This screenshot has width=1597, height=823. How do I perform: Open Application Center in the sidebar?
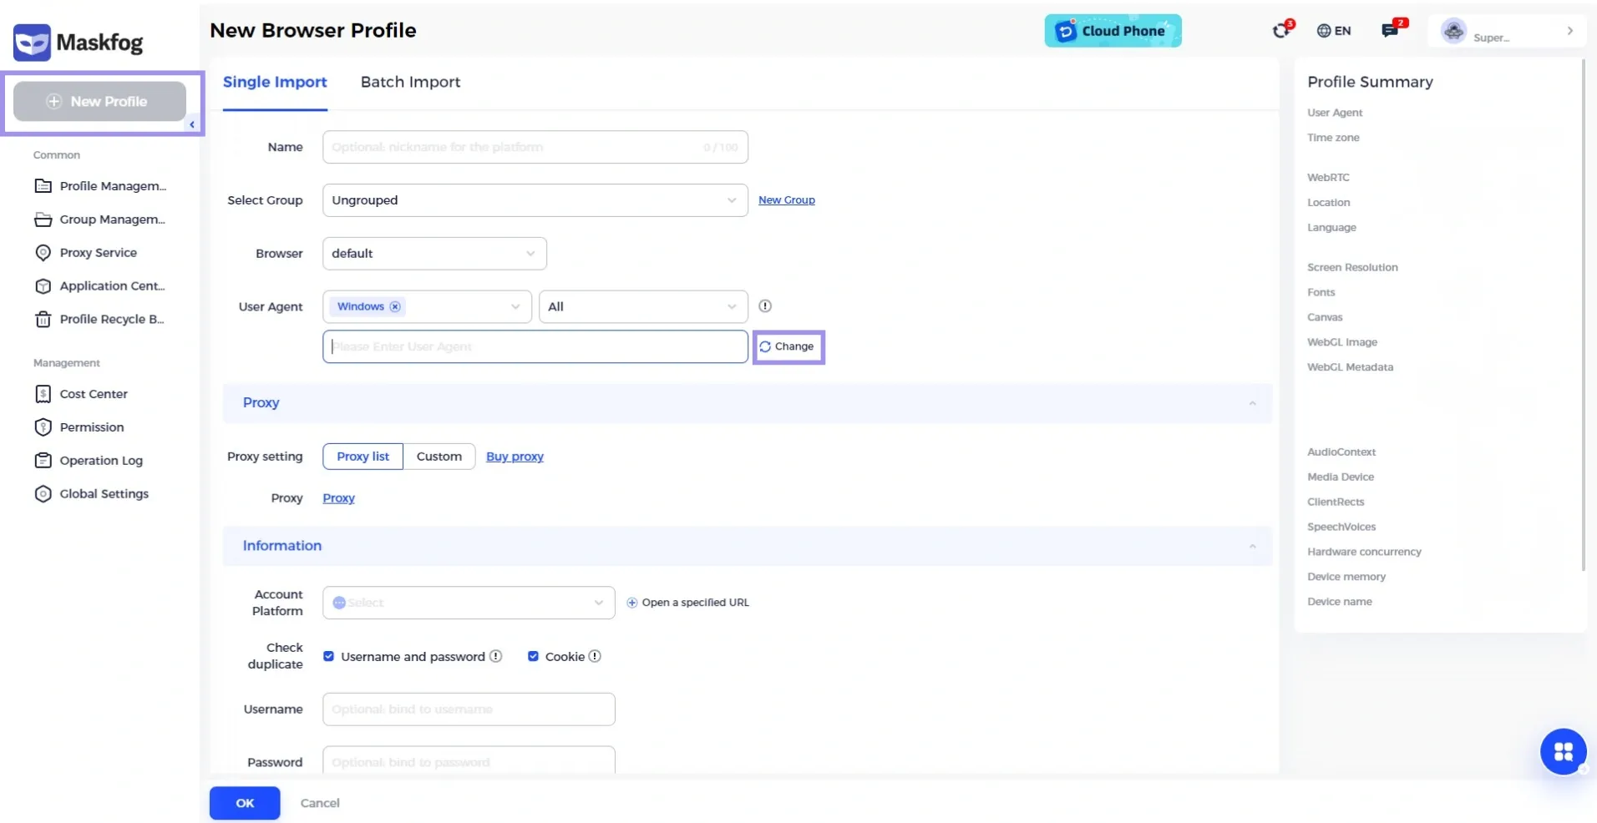(109, 285)
